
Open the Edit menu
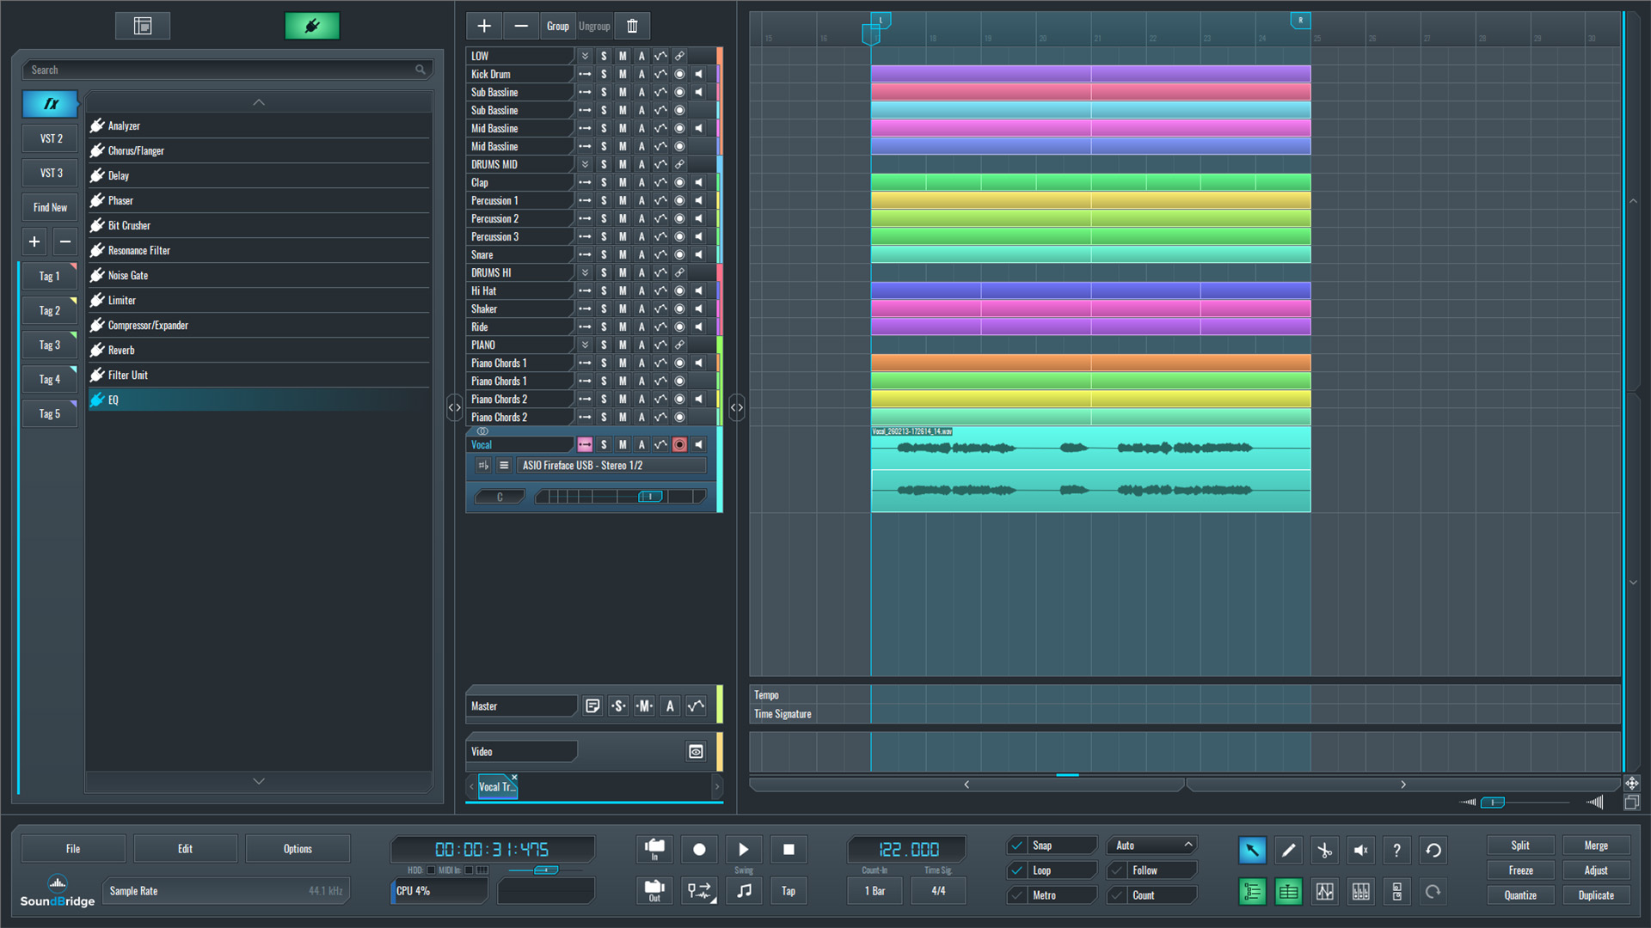coord(185,848)
